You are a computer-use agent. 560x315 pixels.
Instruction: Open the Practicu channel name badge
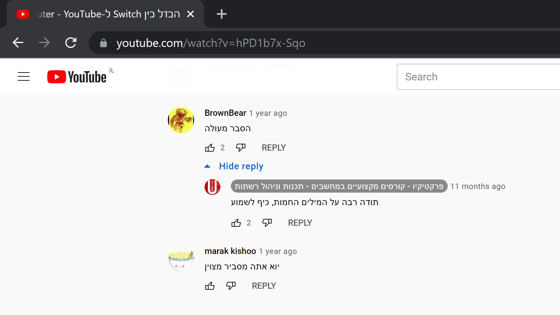pyautogui.click(x=339, y=186)
